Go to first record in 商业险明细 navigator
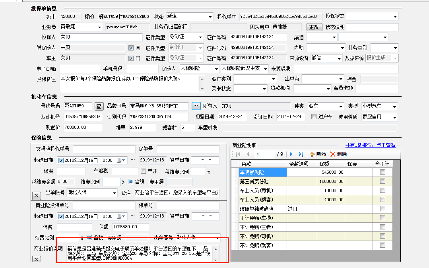Viewport: 429px width, 268px height. tap(238, 154)
